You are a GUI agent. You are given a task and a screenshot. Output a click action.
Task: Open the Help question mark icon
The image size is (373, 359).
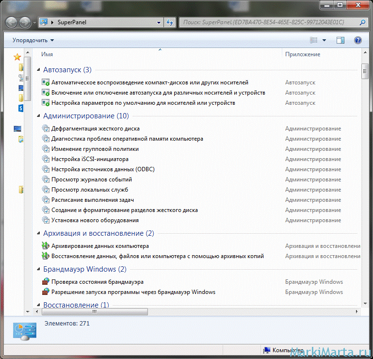pos(357,40)
